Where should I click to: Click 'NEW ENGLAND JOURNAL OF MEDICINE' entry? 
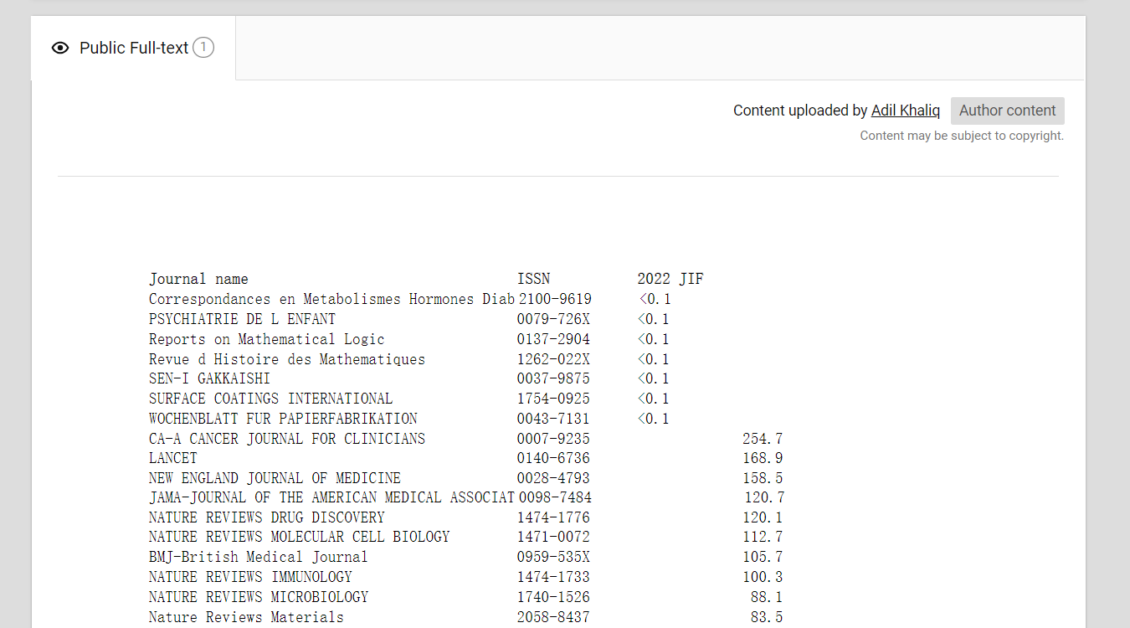coord(275,478)
